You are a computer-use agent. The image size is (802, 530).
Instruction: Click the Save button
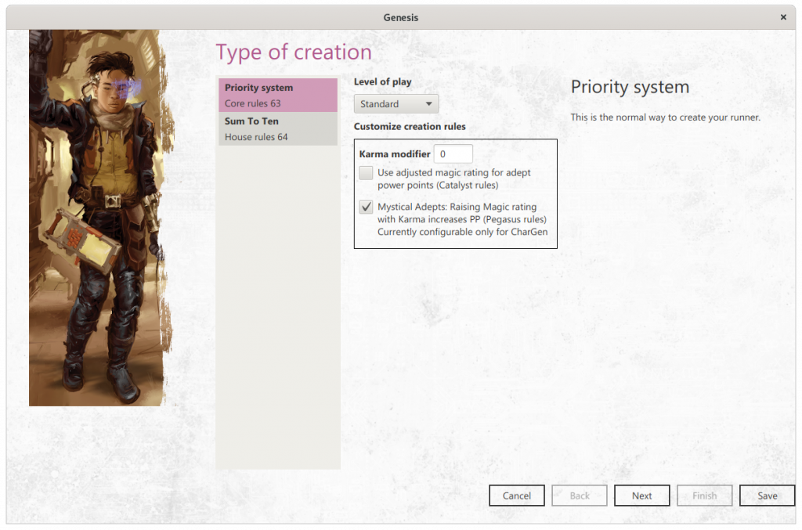pyautogui.click(x=768, y=496)
